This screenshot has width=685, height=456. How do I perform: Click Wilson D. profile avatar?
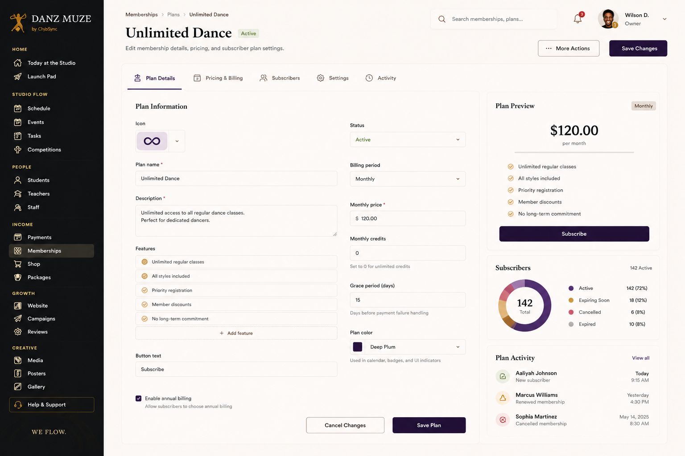(x=608, y=19)
